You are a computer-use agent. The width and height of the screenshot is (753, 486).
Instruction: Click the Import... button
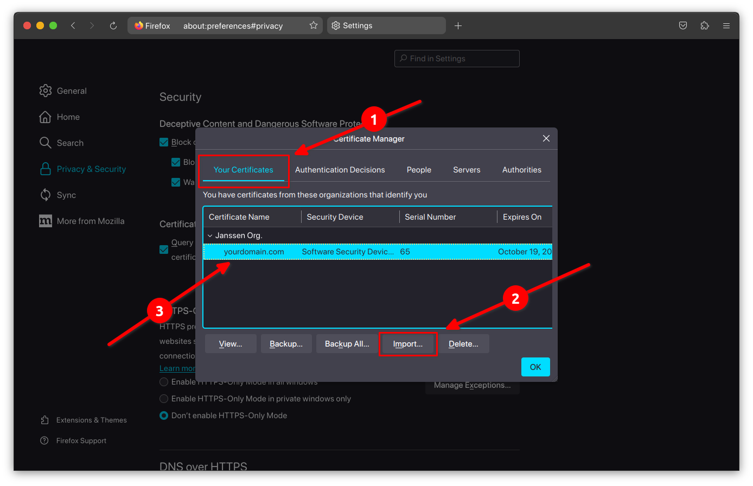coord(407,344)
